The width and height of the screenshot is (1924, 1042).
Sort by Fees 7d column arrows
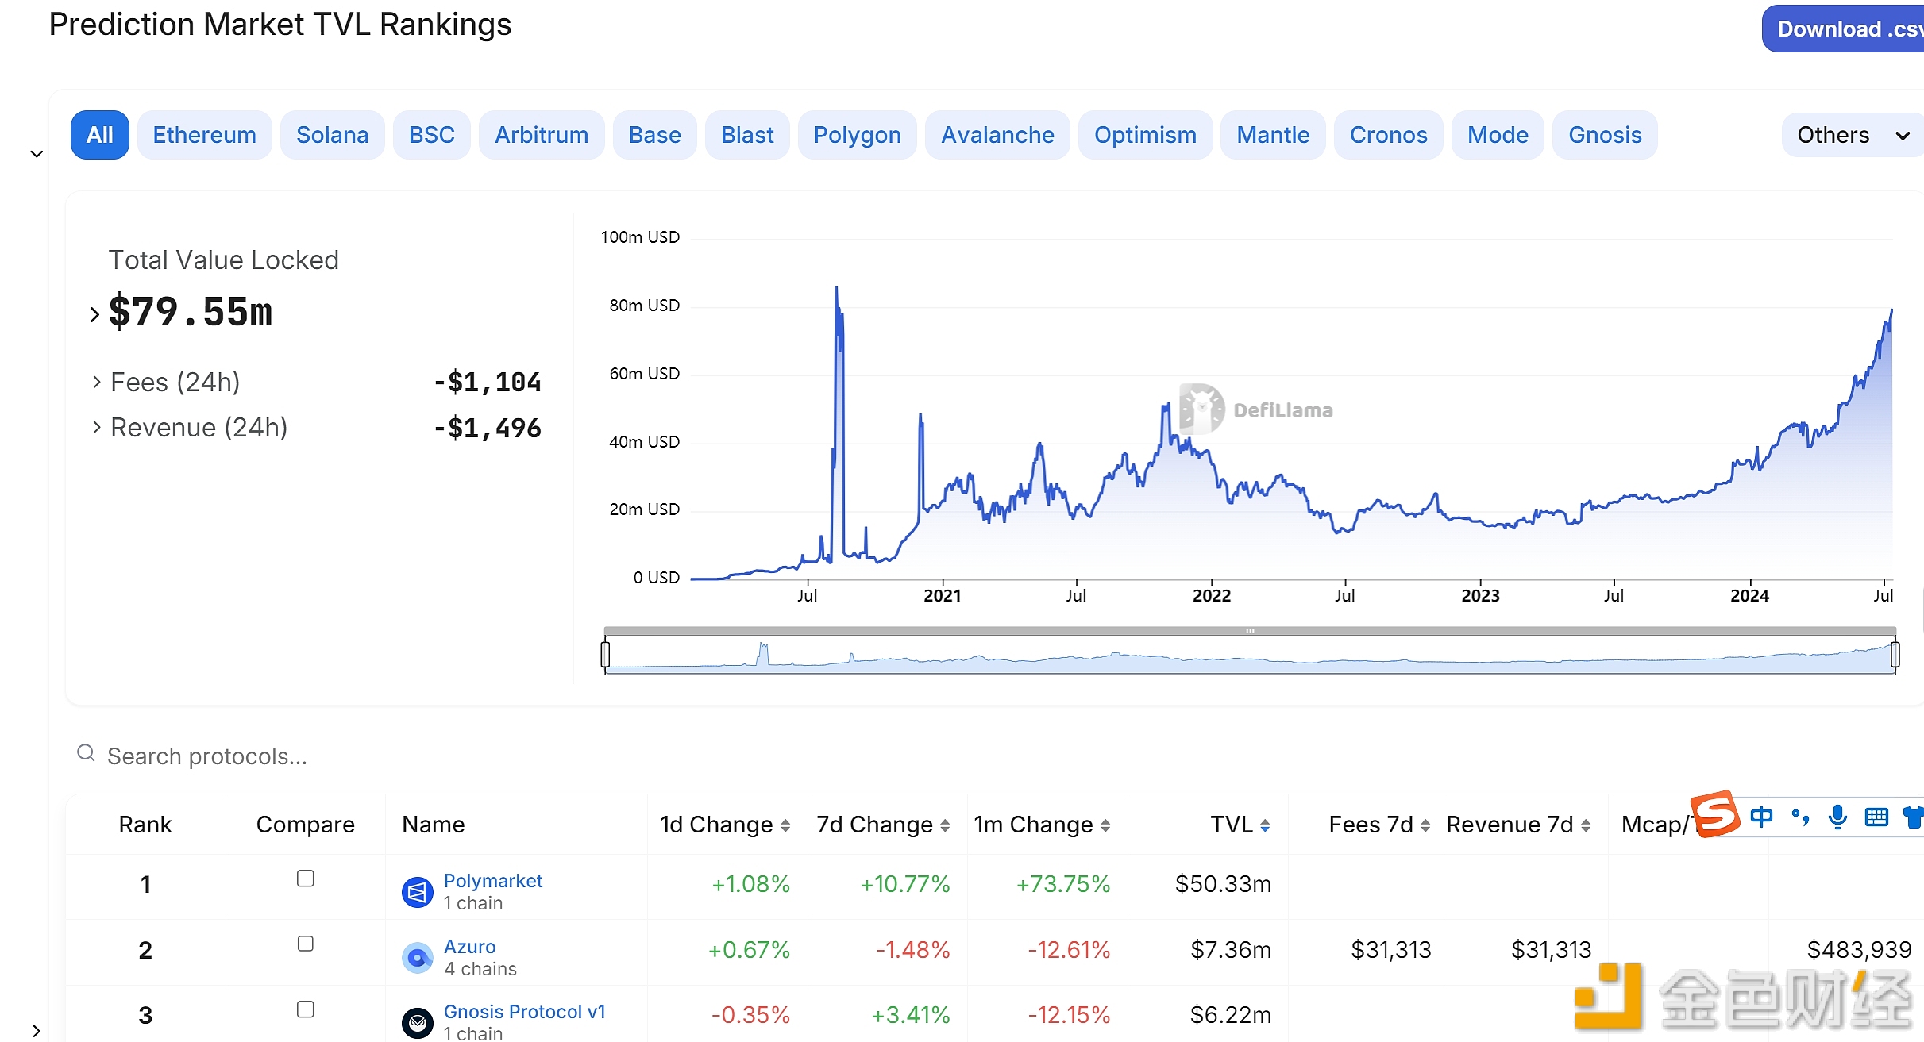tap(1425, 825)
